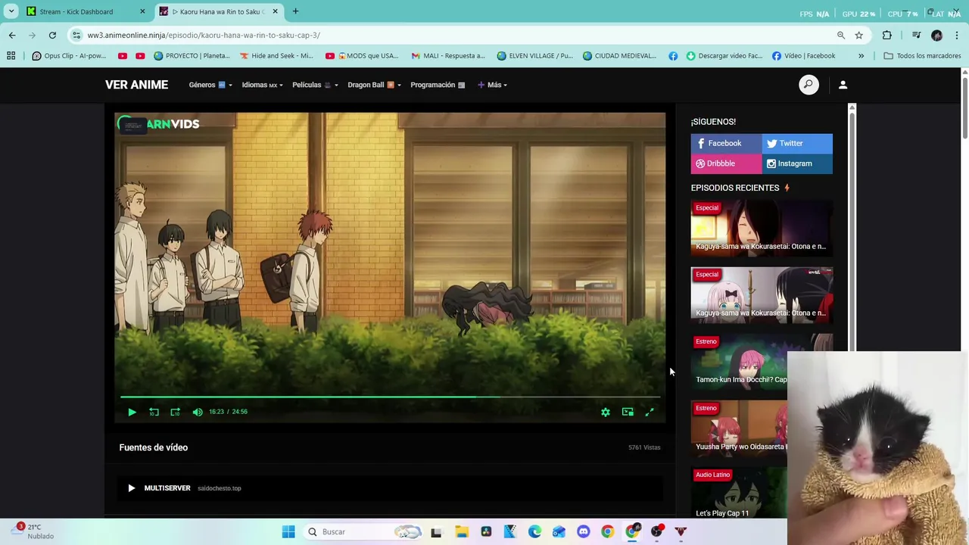Image resolution: width=969 pixels, height=545 pixels.
Task: Expand the Idiomas dropdown menu
Action: 262,85
